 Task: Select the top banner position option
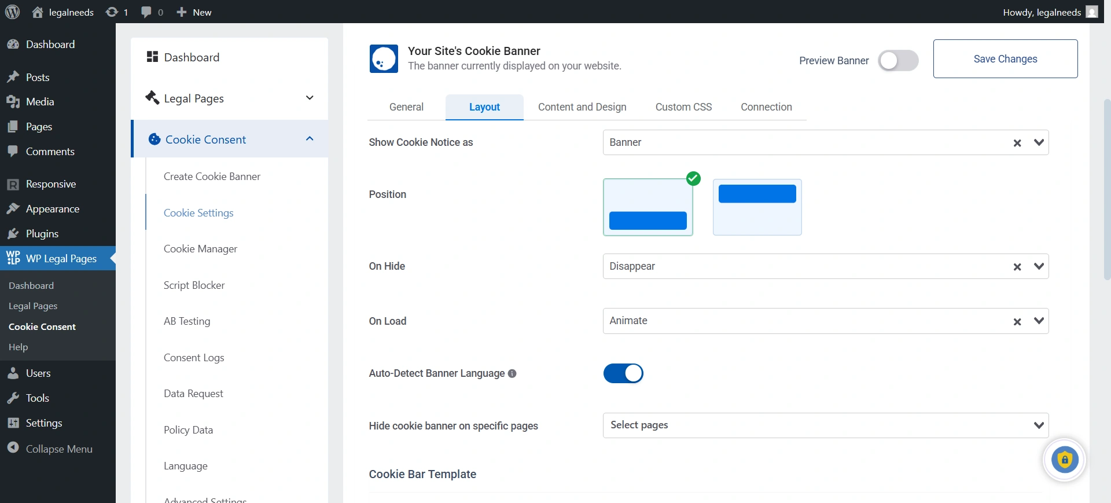757,207
